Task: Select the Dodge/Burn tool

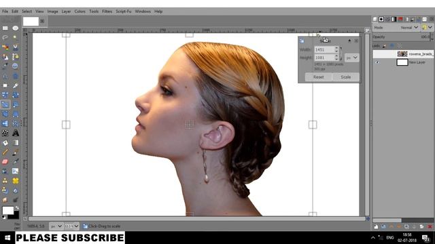Action: pyautogui.click(x=16, y=200)
